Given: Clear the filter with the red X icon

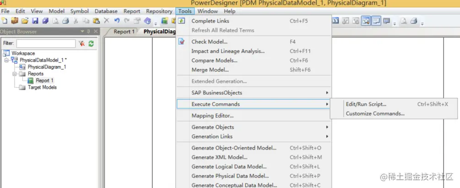Looking at the screenshot, I should (82, 43).
